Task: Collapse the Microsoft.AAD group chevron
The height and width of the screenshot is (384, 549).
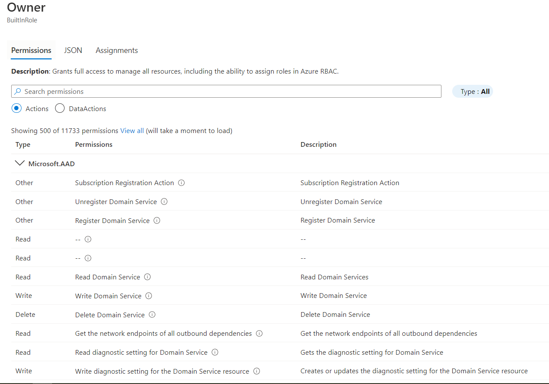Action: [19, 164]
